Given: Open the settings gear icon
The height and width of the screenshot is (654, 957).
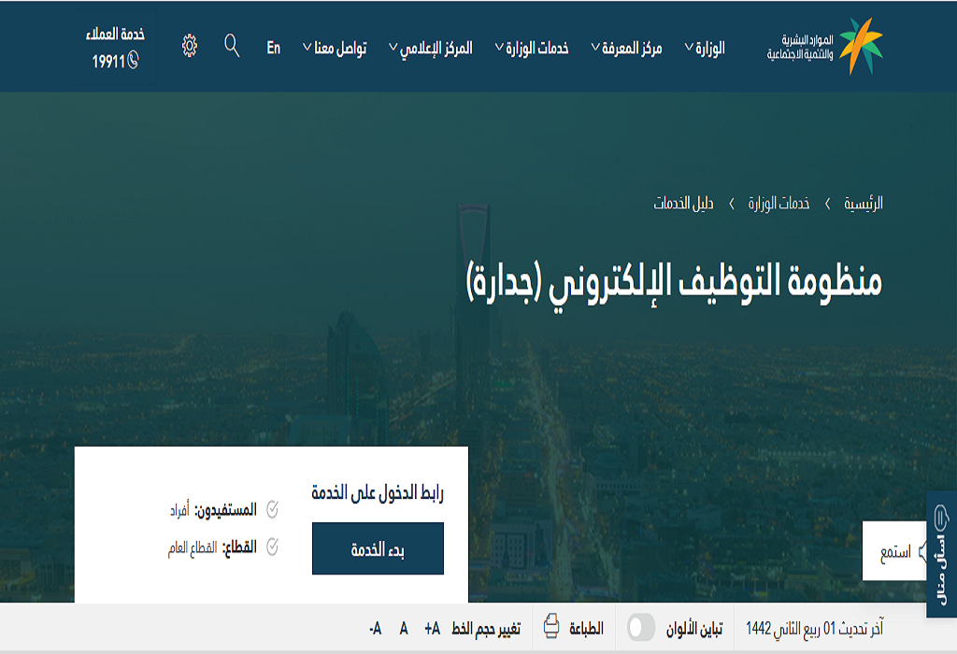Looking at the screenshot, I should click(x=190, y=46).
